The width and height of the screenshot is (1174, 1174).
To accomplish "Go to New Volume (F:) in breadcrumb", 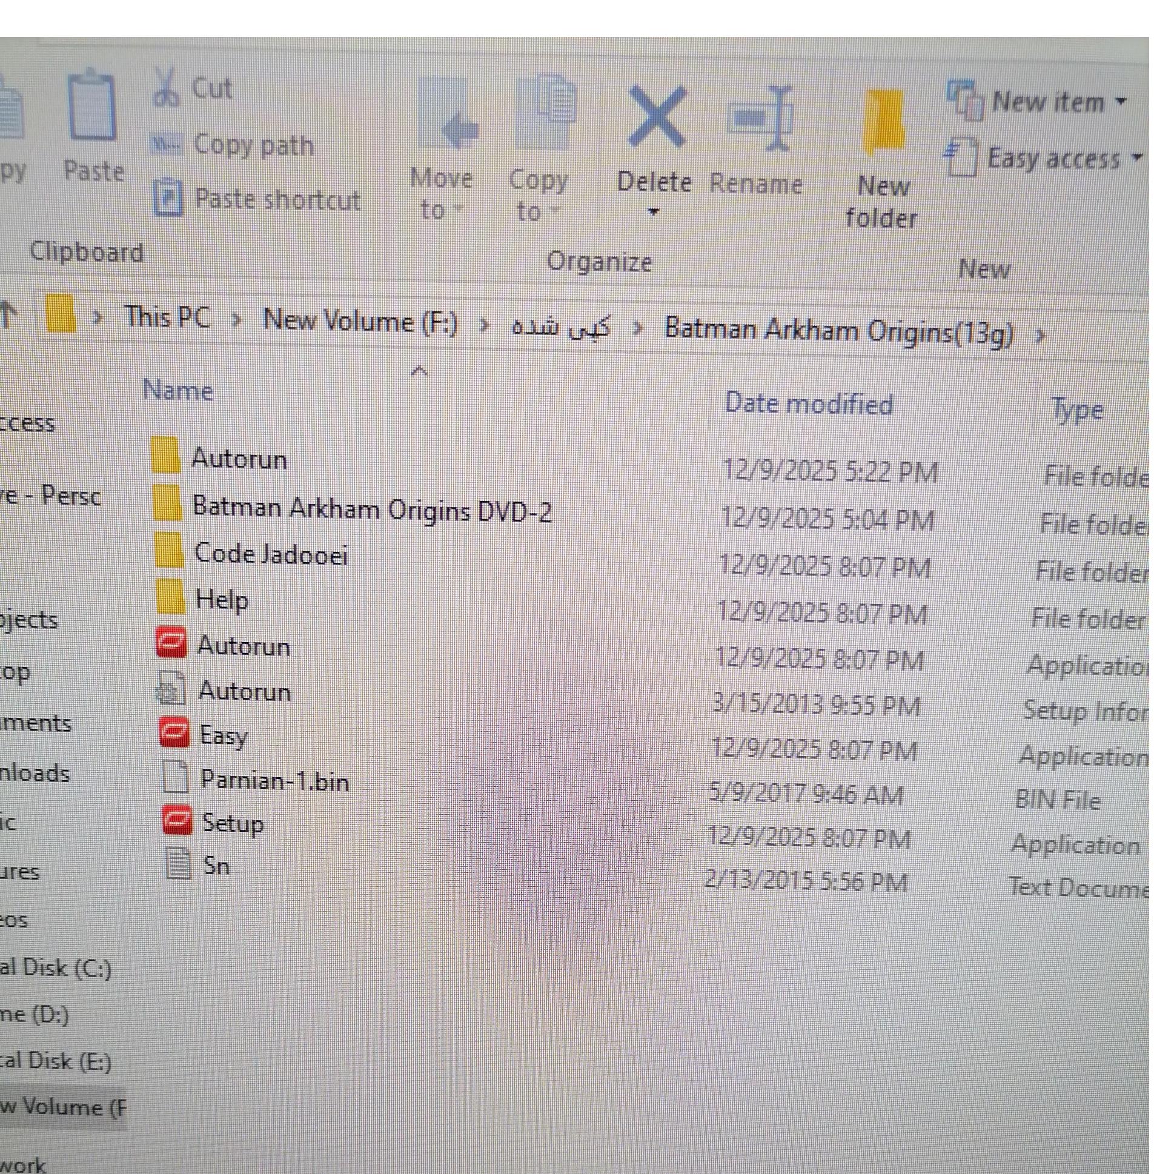I will [x=360, y=321].
